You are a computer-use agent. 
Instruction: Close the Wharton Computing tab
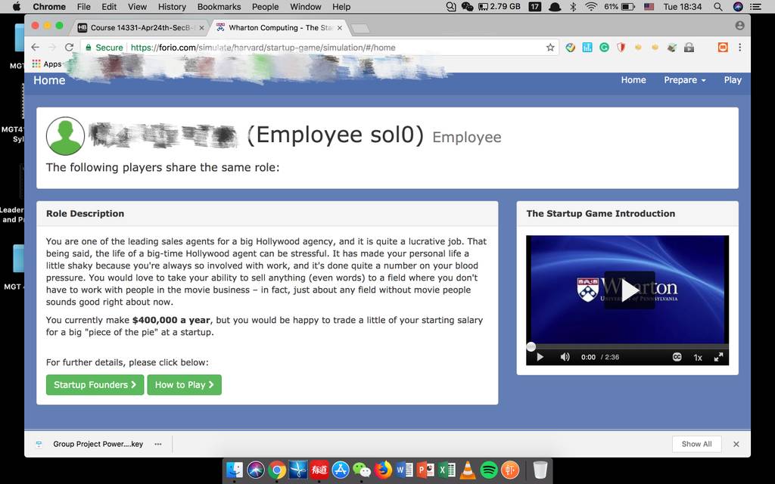click(x=340, y=28)
